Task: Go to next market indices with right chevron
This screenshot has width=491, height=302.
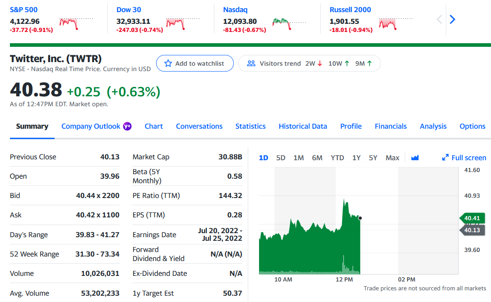Action: pyautogui.click(x=453, y=19)
